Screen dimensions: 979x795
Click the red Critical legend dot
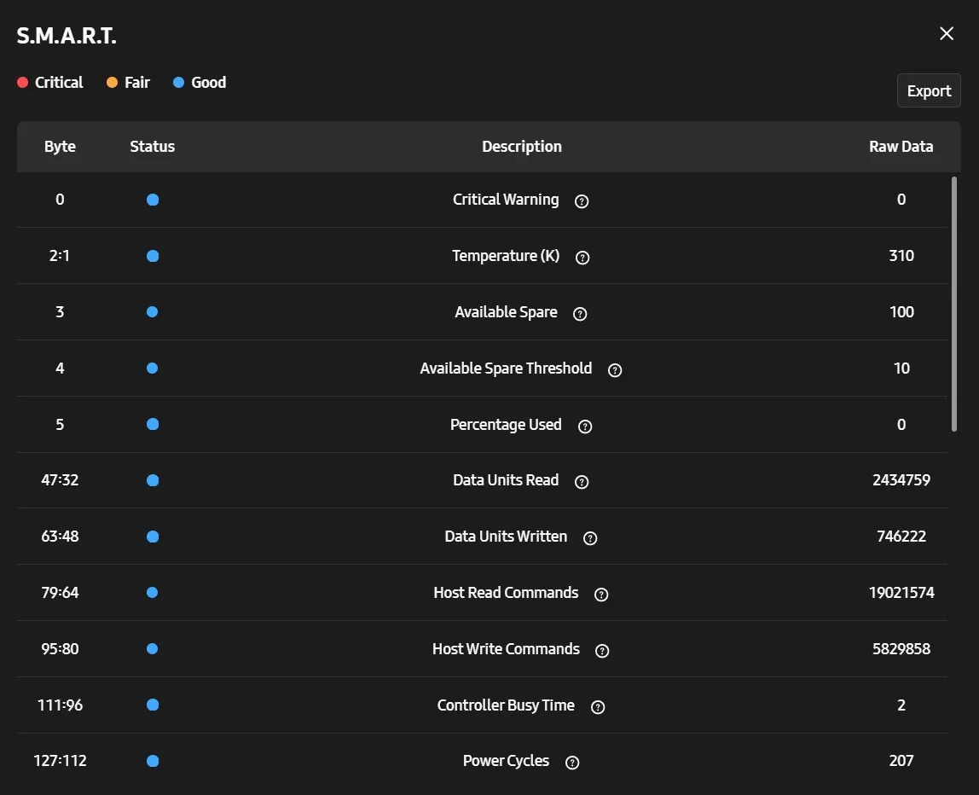[x=22, y=83]
